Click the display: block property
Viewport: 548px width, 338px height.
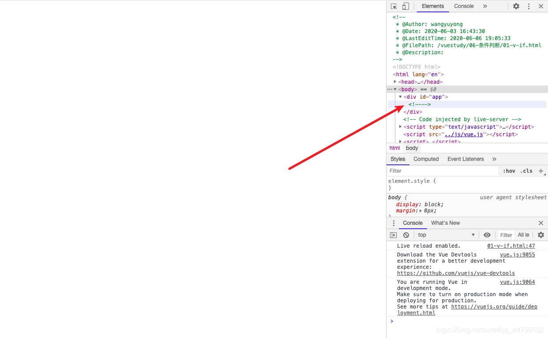[x=420, y=204]
